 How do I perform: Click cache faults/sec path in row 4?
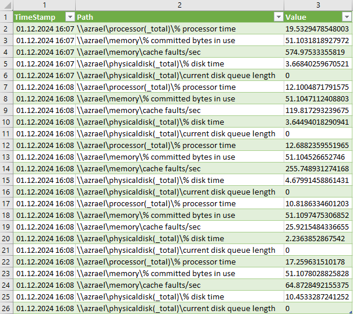click(x=139, y=52)
